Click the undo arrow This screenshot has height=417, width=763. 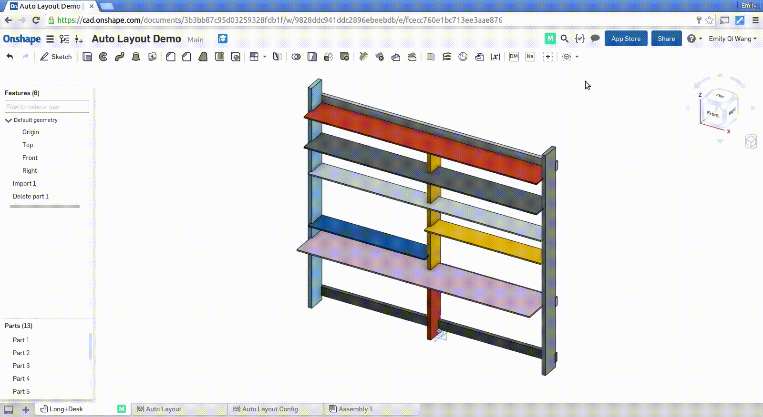pos(10,57)
